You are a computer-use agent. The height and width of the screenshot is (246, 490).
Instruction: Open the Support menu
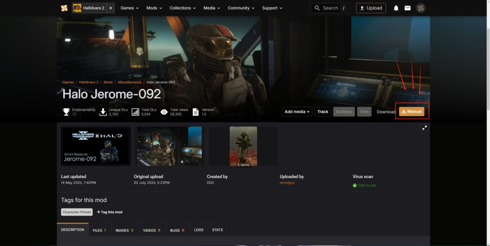point(272,8)
